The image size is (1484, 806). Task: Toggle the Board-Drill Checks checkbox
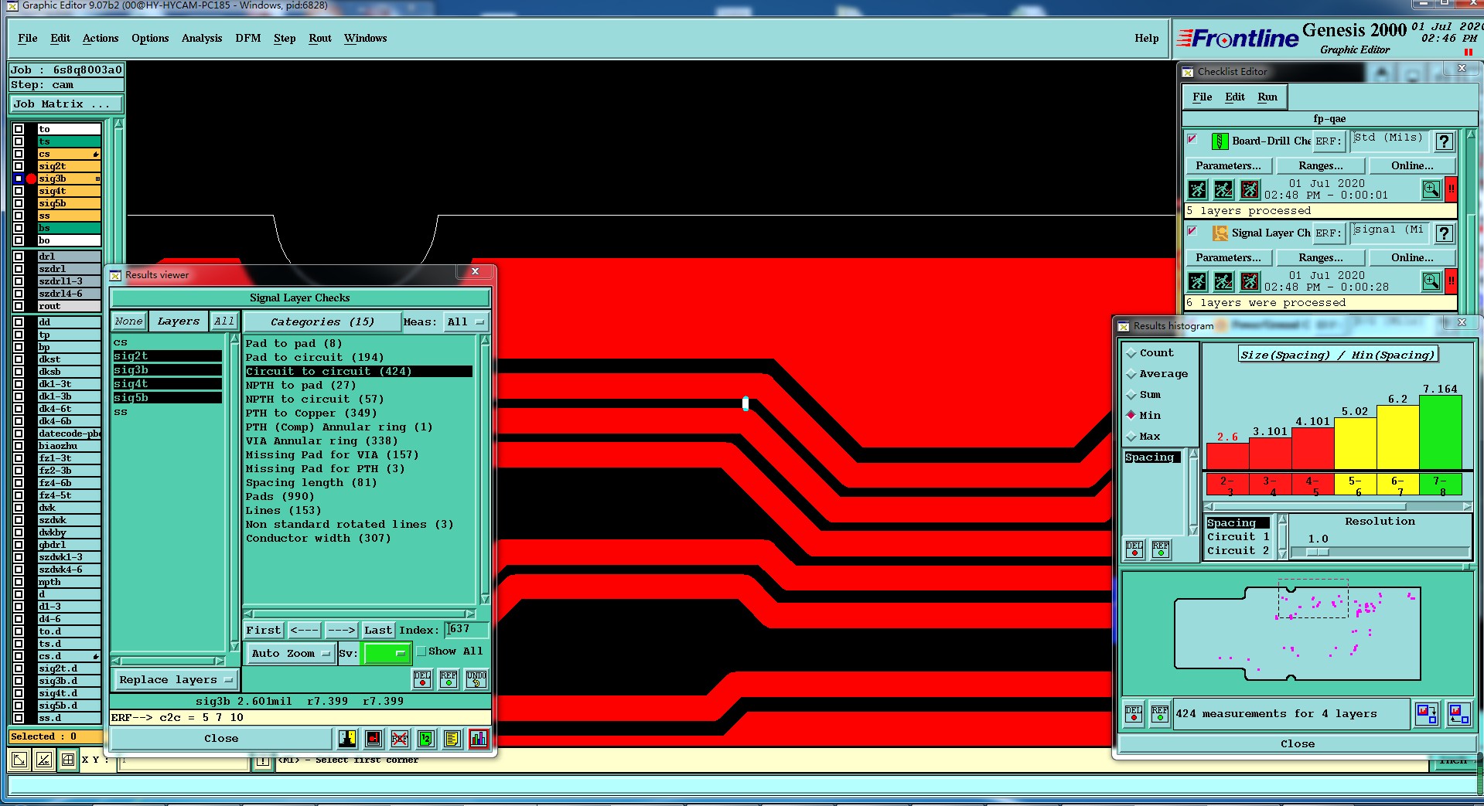pos(1192,139)
